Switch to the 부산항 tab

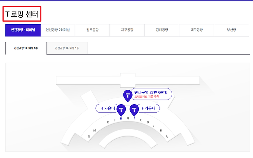pos(231,30)
